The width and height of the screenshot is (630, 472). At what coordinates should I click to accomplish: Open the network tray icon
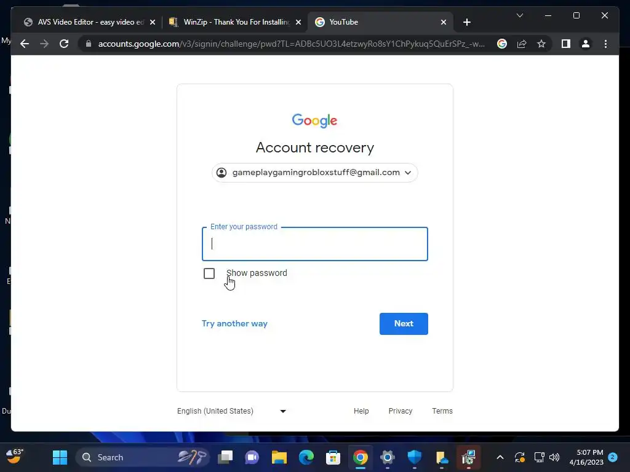[539, 457]
